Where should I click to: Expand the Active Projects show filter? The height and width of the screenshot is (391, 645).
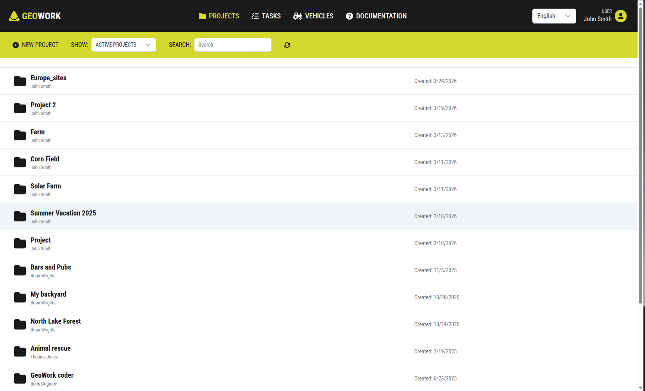124,45
